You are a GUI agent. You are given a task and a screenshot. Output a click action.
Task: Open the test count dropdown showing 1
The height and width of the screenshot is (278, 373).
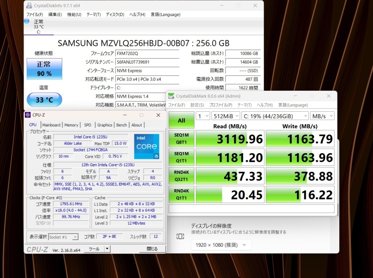203,116
